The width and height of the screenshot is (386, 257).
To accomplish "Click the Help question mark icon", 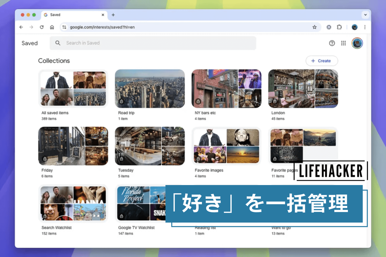I will click(x=332, y=43).
